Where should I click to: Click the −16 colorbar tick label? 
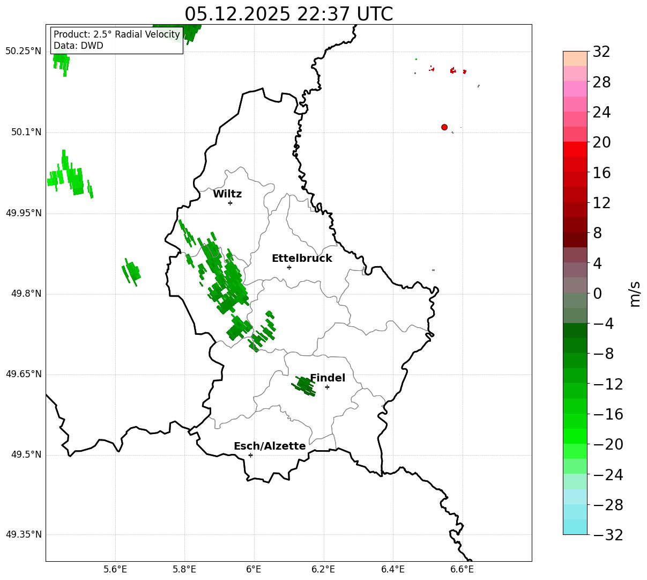(608, 414)
